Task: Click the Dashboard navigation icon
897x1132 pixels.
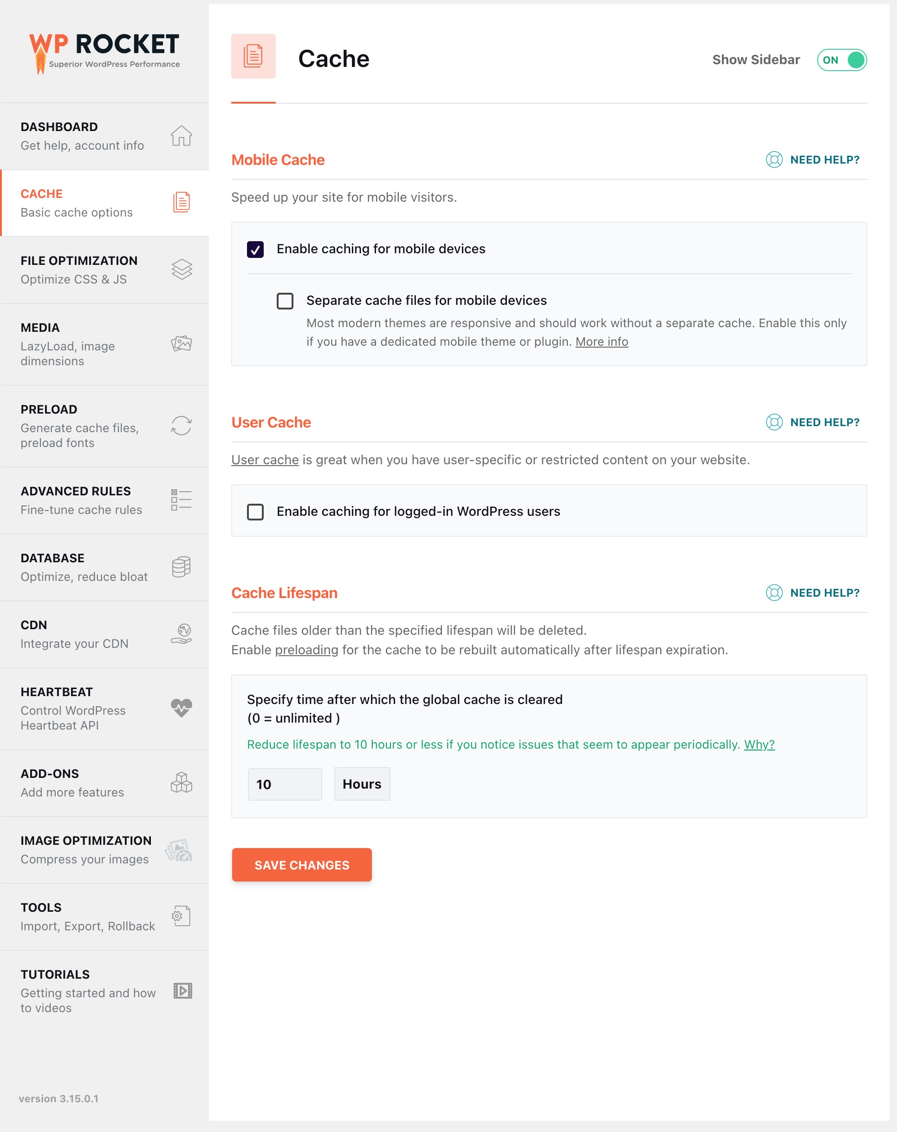Action: click(181, 136)
